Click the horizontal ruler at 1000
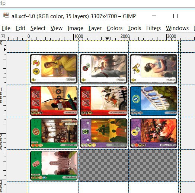The width and height of the screenshot is (195, 193). coord(79,36)
